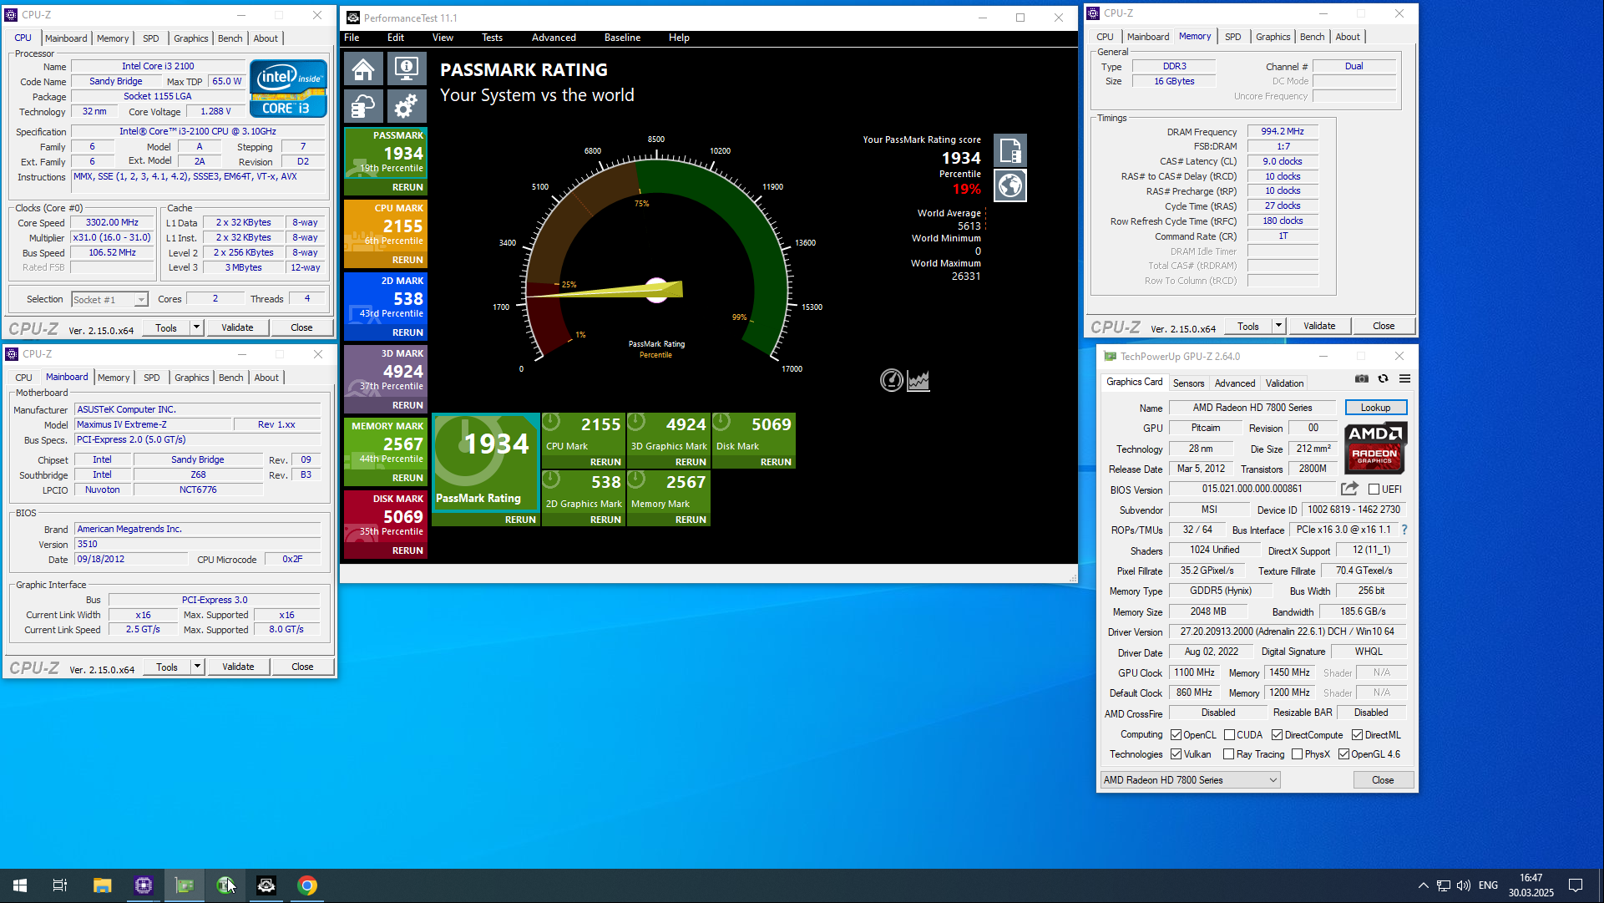Click the ENG input language indicator

pos(1488,885)
